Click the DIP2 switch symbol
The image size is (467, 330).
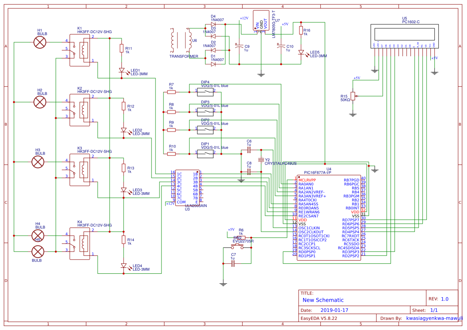[205, 130]
